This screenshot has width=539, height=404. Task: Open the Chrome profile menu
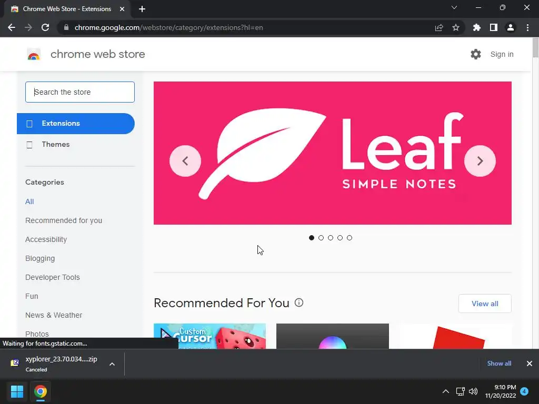511,27
